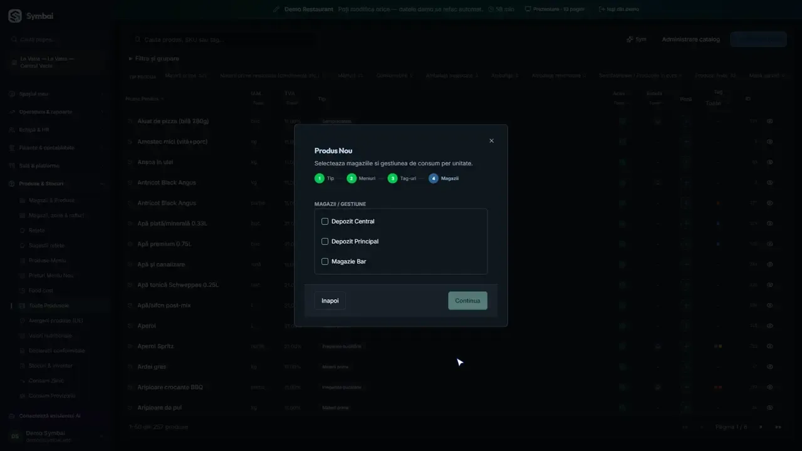The image size is (802, 451).
Task: Expand the Spațiul meu sidebar group
Action: point(56,94)
